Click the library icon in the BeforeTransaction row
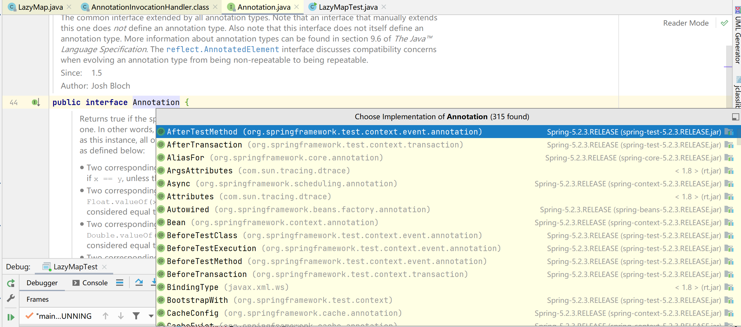 [729, 274]
